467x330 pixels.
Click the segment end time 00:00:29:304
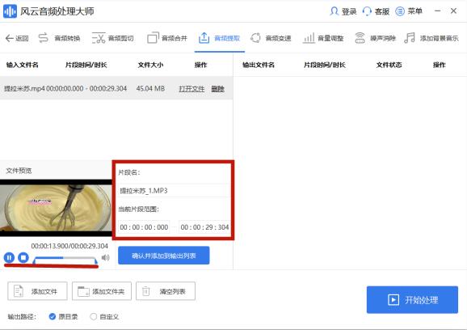point(204,227)
